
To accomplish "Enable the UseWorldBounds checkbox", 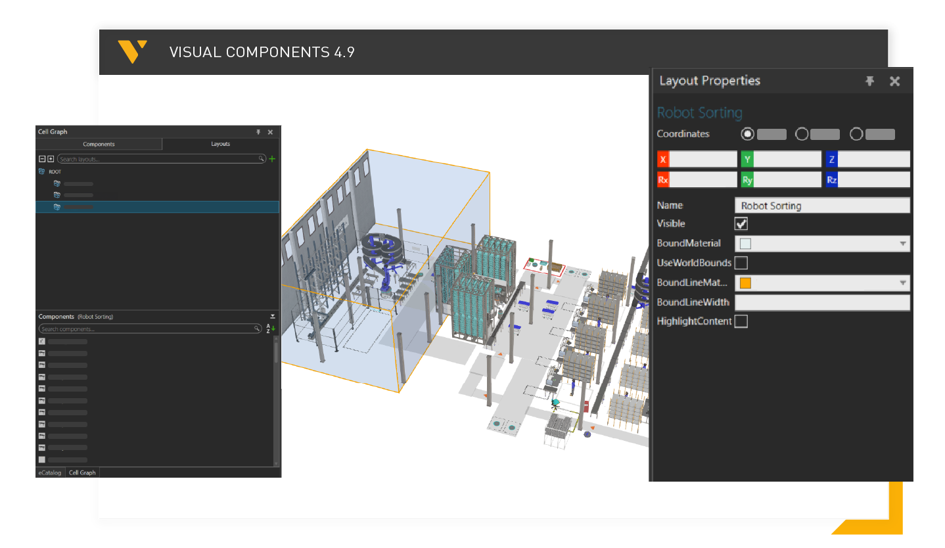I will 741,263.
